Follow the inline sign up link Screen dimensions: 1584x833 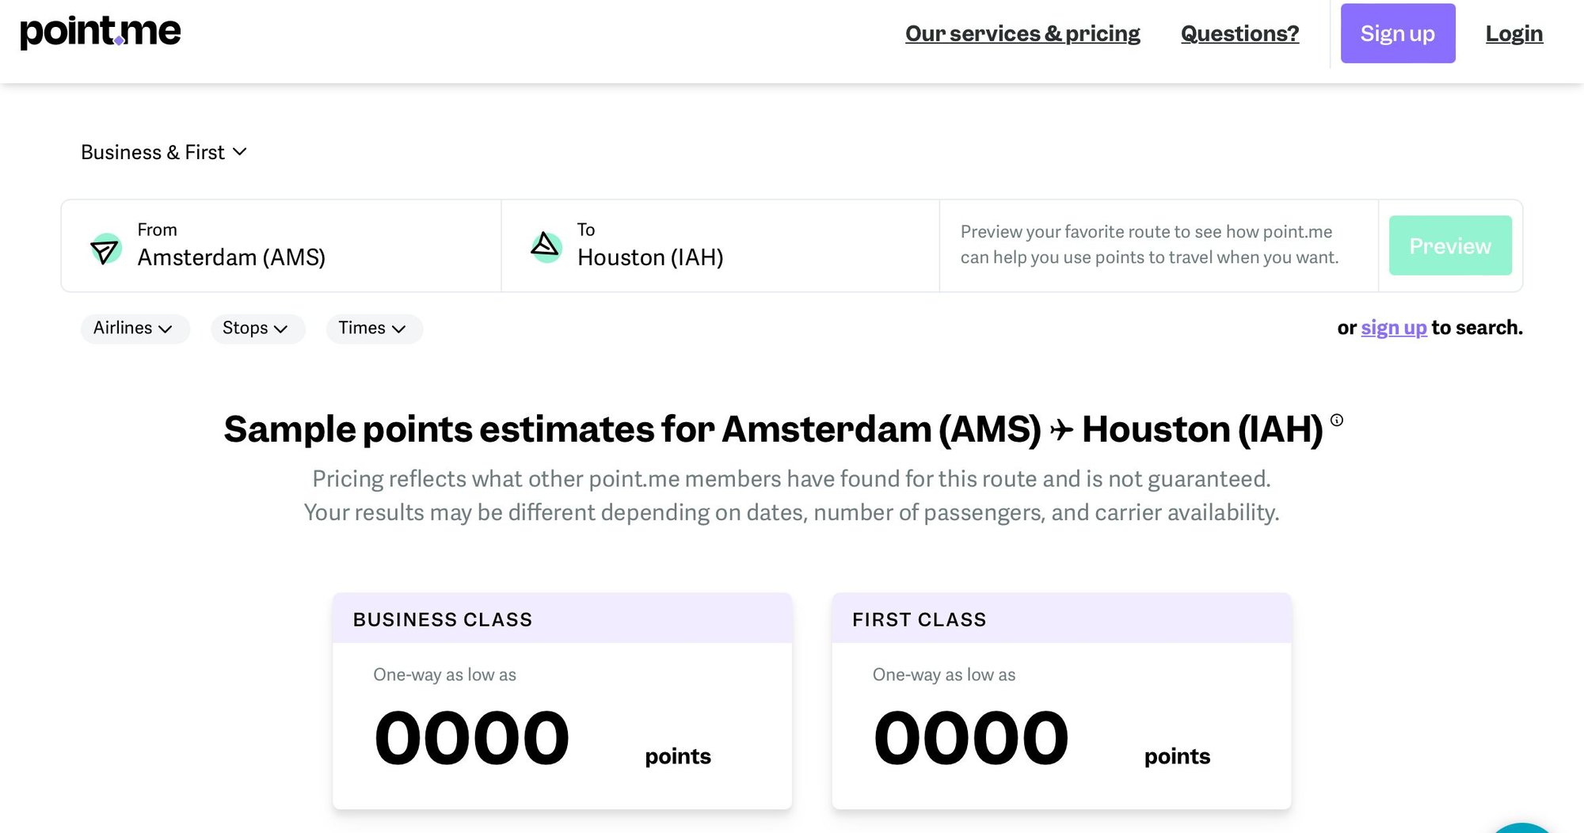click(1393, 328)
